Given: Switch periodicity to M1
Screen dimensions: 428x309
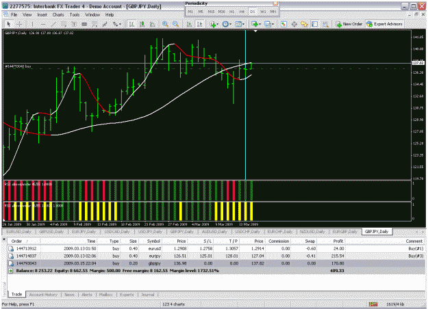Looking at the screenshot, I should (190, 12).
